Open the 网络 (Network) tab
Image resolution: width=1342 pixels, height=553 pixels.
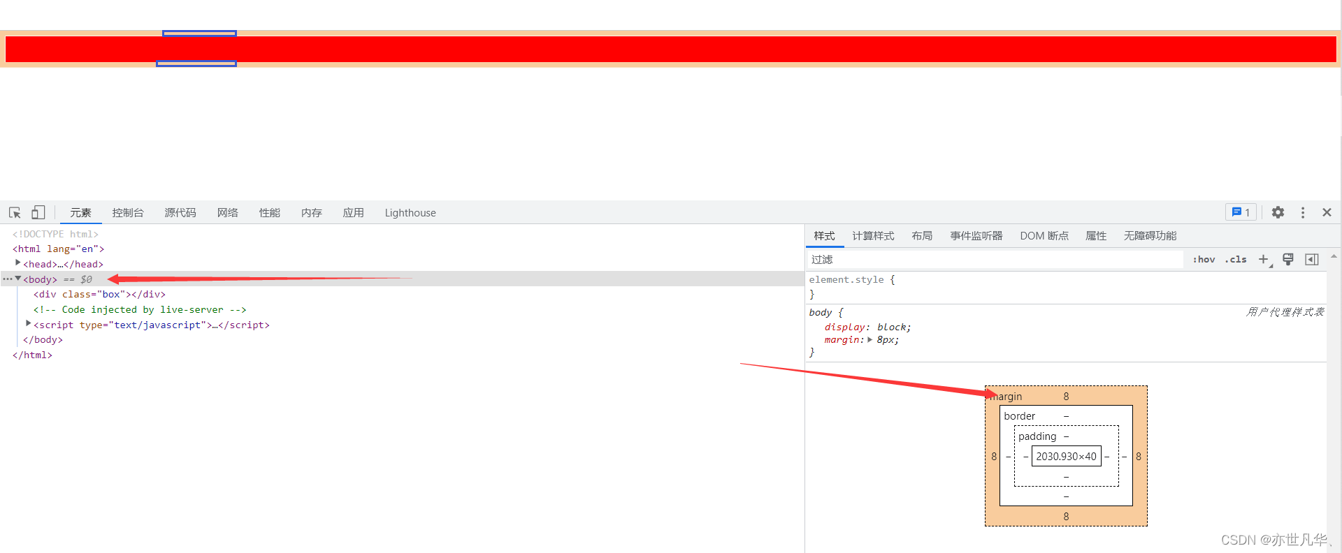coord(228,213)
